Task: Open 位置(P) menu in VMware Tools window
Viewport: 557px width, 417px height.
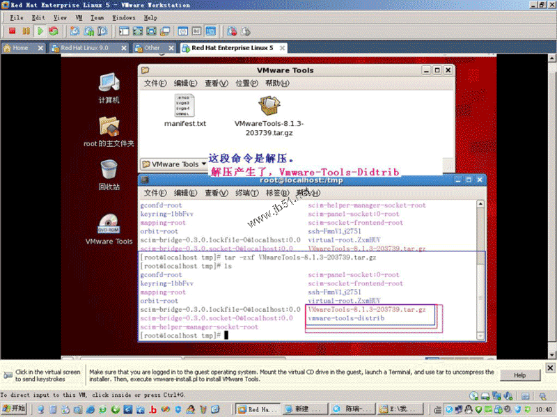Action: 247,84
